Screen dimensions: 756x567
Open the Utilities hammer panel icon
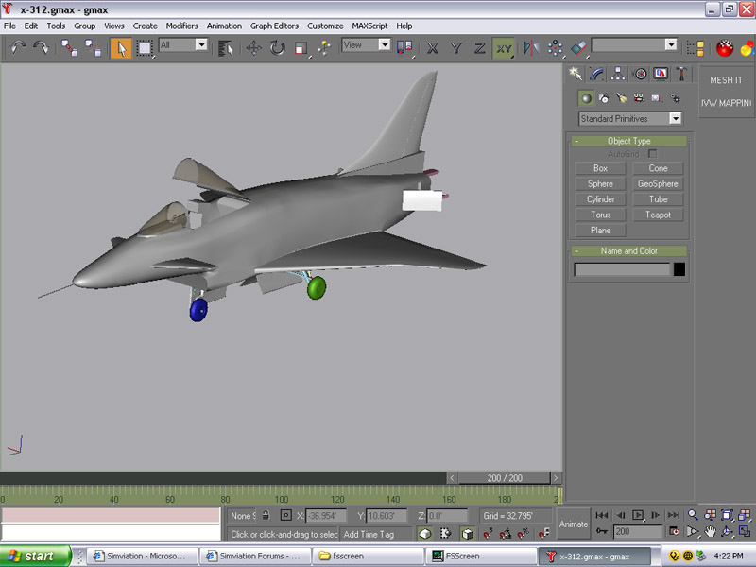pyautogui.click(x=682, y=74)
